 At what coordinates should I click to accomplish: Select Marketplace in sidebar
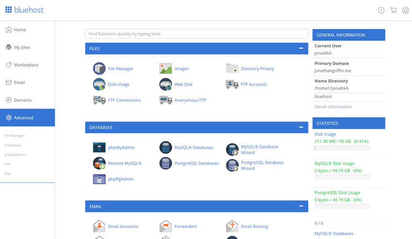click(x=27, y=65)
